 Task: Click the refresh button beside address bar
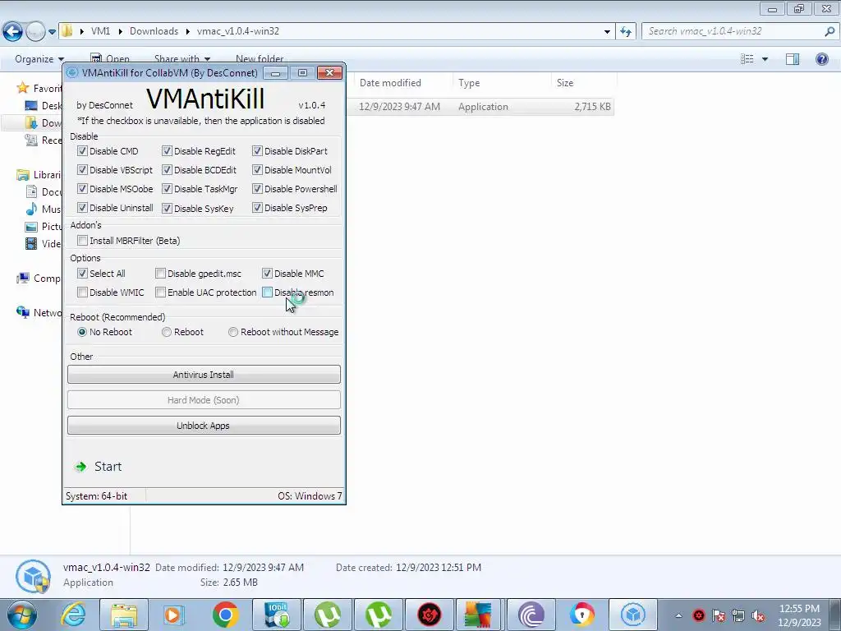click(x=626, y=32)
